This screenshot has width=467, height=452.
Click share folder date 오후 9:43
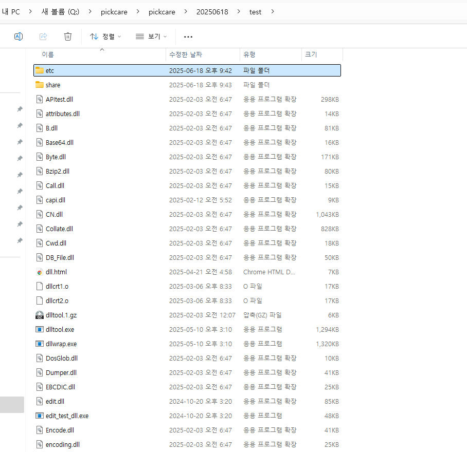[x=201, y=85]
